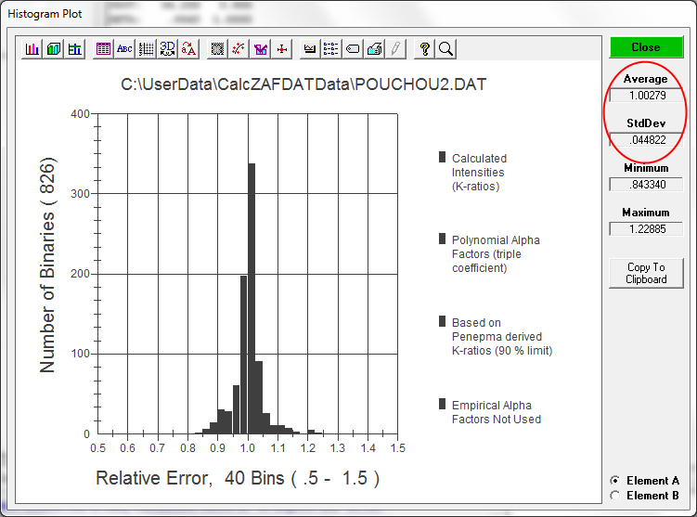
Task: Open the legend list toolbar icon
Action: pos(331,48)
